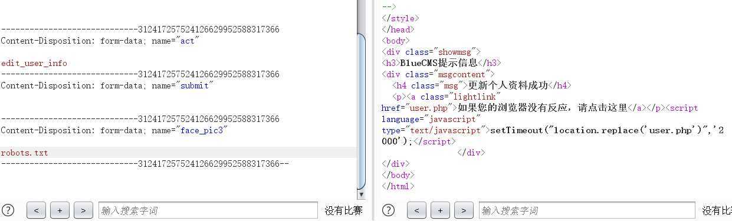
Task: Click the </style> closing tag line
Action: 401,18
